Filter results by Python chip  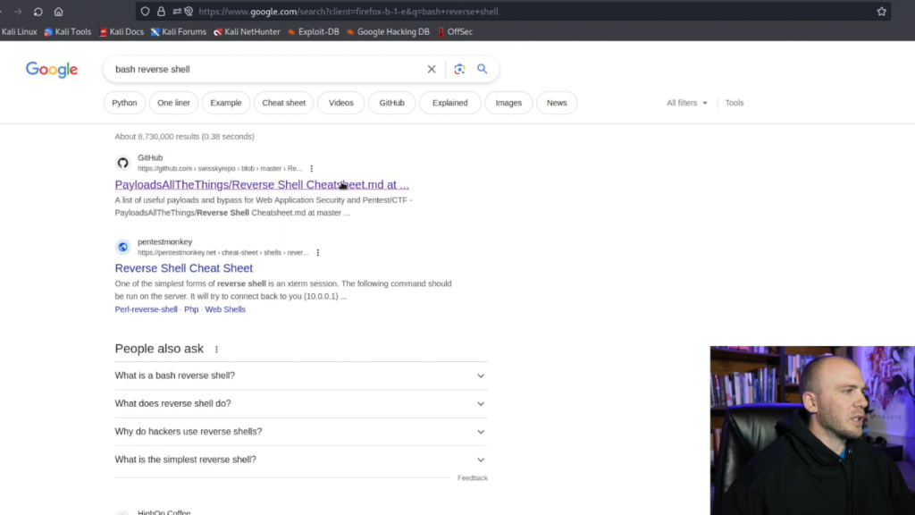tap(124, 103)
